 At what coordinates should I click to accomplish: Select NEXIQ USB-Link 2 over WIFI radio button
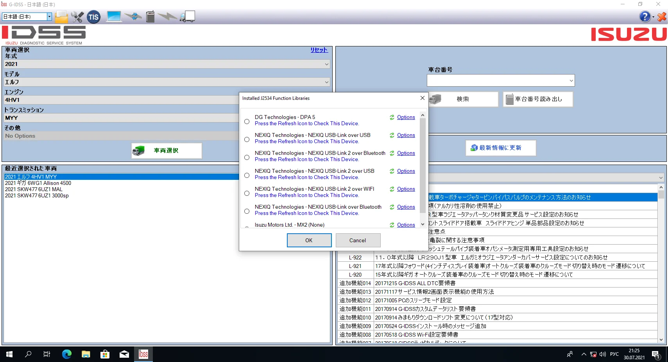click(x=247, y=193)
